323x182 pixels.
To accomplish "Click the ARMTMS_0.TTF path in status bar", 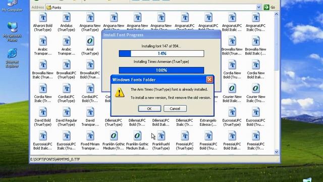I will (55, 159).
